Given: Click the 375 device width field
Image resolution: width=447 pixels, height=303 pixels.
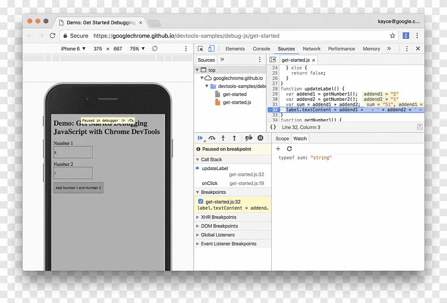Looking at the screenshot, I should tap(98, 49).
